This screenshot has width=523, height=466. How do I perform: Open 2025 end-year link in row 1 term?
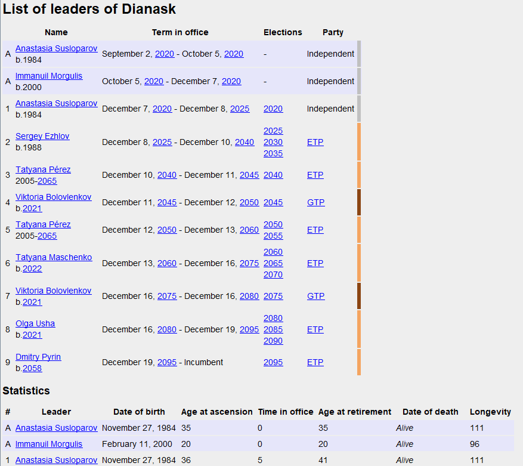(x=240, y=109)
